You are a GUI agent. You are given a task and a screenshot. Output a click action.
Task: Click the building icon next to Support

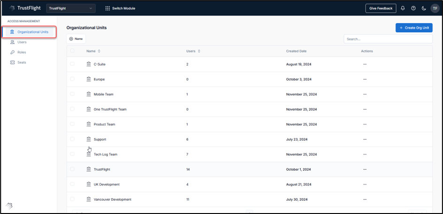click(x=89, y=139)
